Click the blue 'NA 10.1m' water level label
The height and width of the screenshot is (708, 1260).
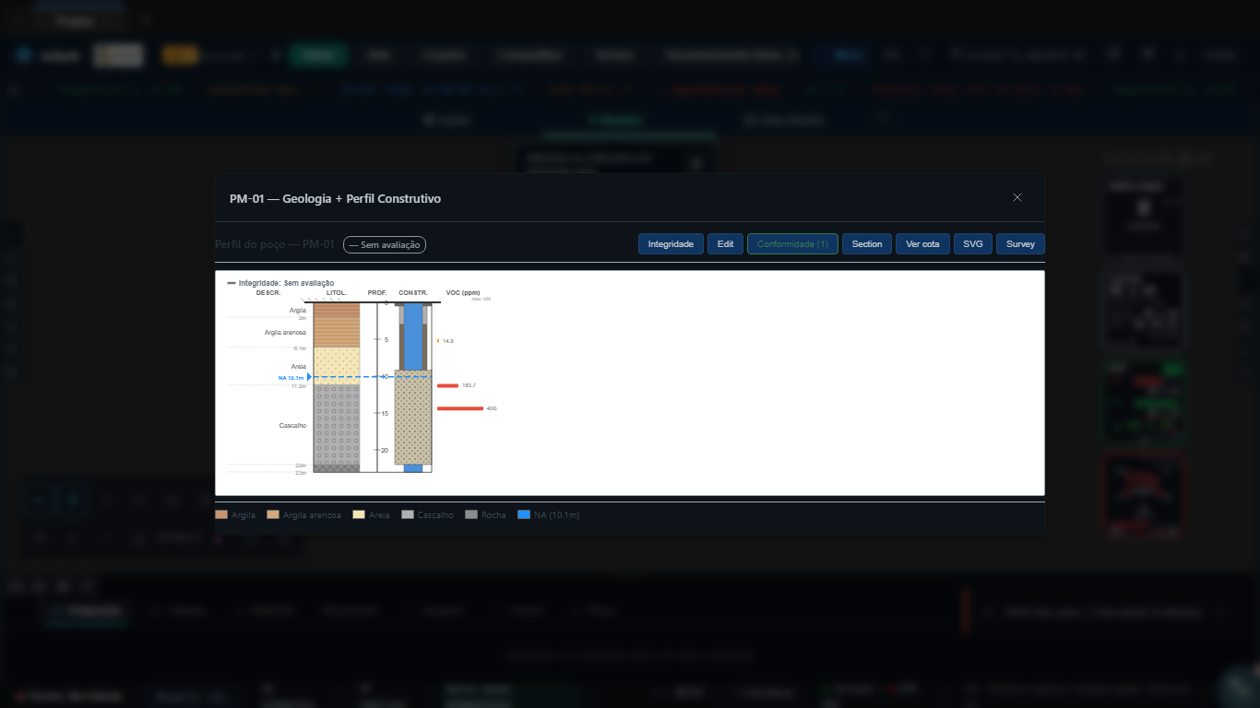(291, 378)
